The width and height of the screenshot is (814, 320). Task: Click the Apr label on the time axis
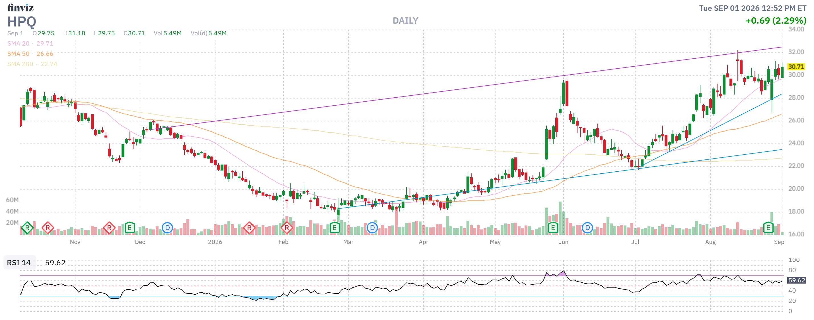point(424,242)
